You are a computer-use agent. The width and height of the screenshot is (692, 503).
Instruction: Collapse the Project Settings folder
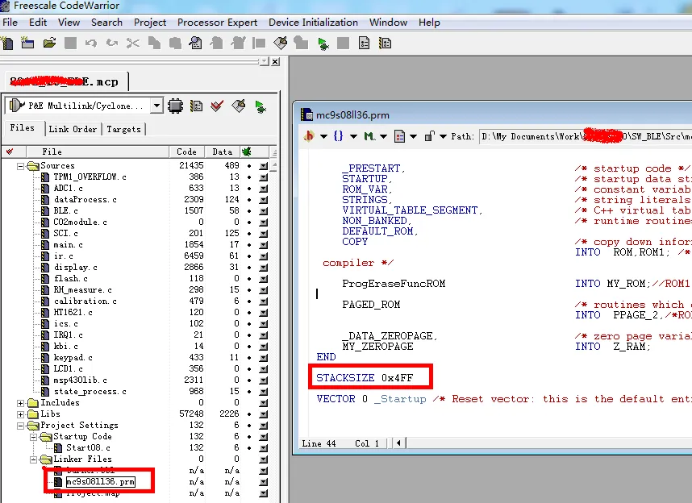pos(20,426)
